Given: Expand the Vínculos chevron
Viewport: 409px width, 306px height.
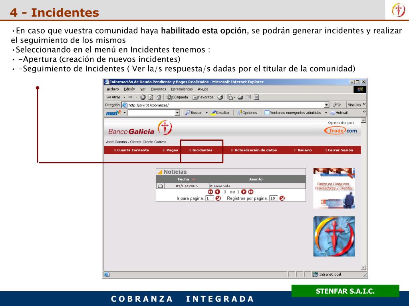Looking at the screenshot, I should pos(364,104).
